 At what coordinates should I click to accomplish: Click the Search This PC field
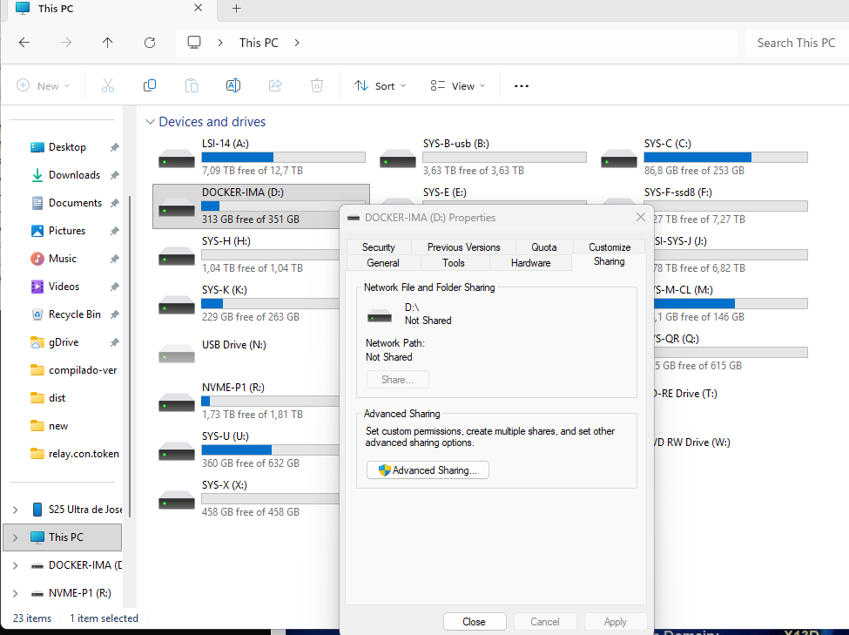[796, 43]
